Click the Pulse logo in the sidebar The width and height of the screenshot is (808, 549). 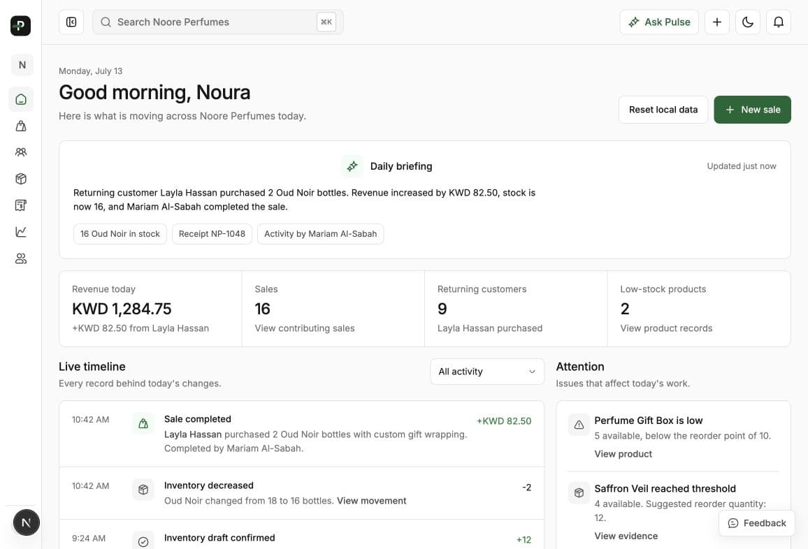click(20, 26)
